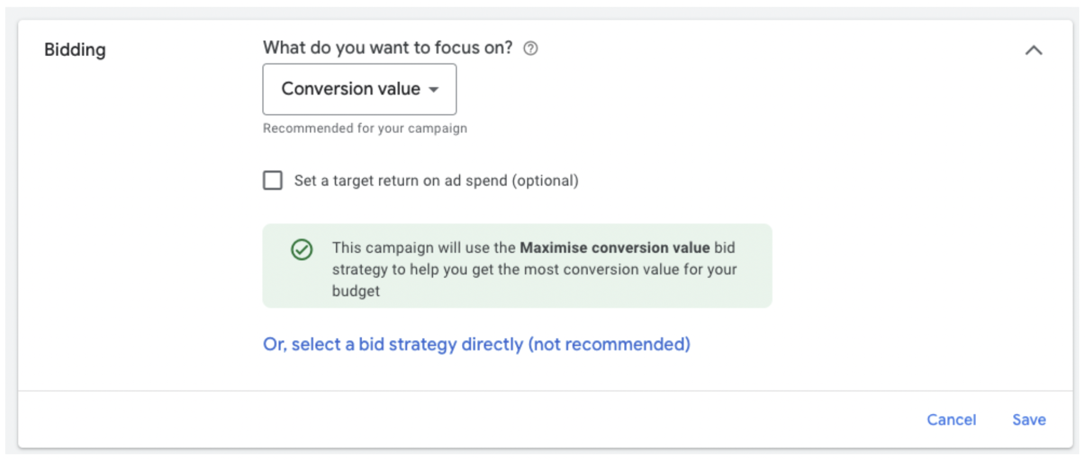Image resolution: width=1085 pixels, height=461 pixels.
Task: Open the Conversion value dropdown
Action: (x=359, y=89)
